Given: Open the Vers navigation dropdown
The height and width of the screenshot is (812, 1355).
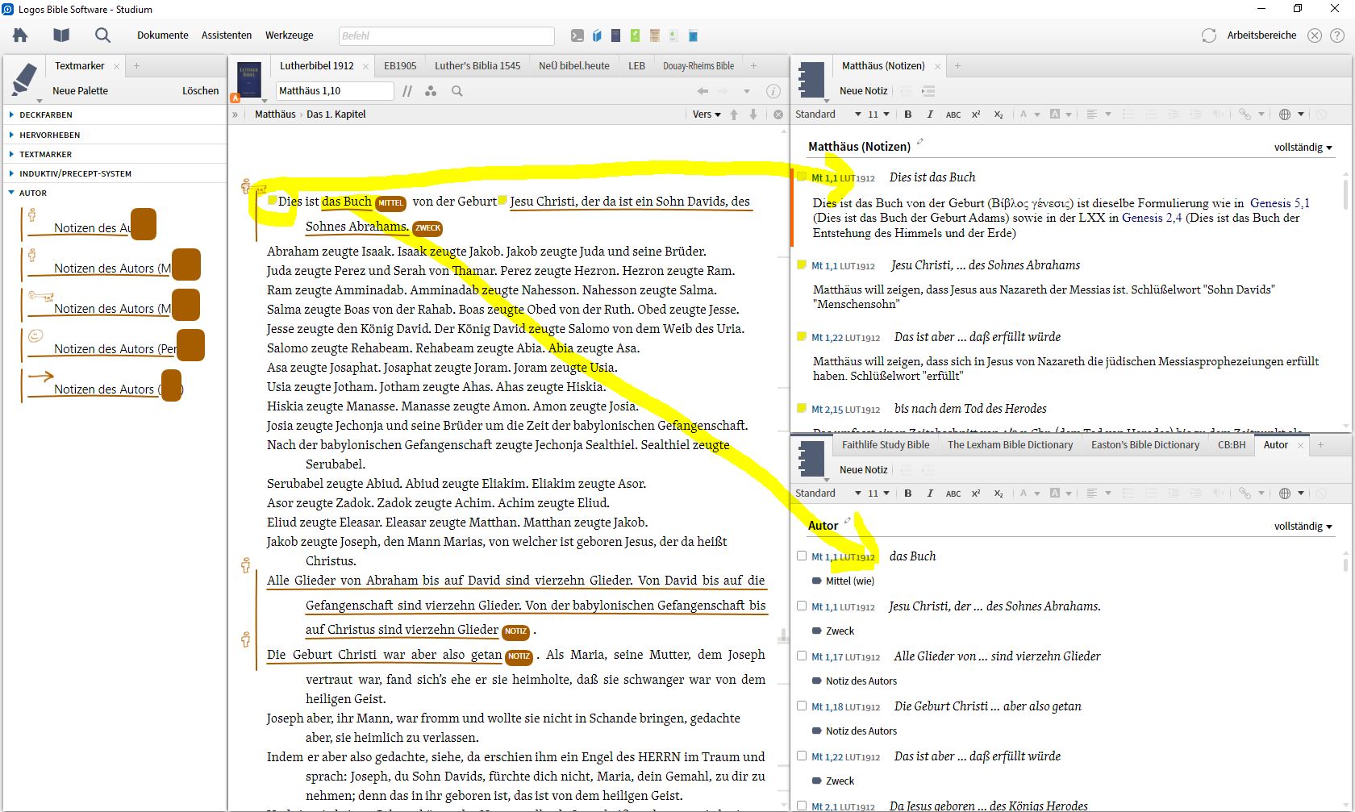Looking at the screenshot, I should 707,115.
